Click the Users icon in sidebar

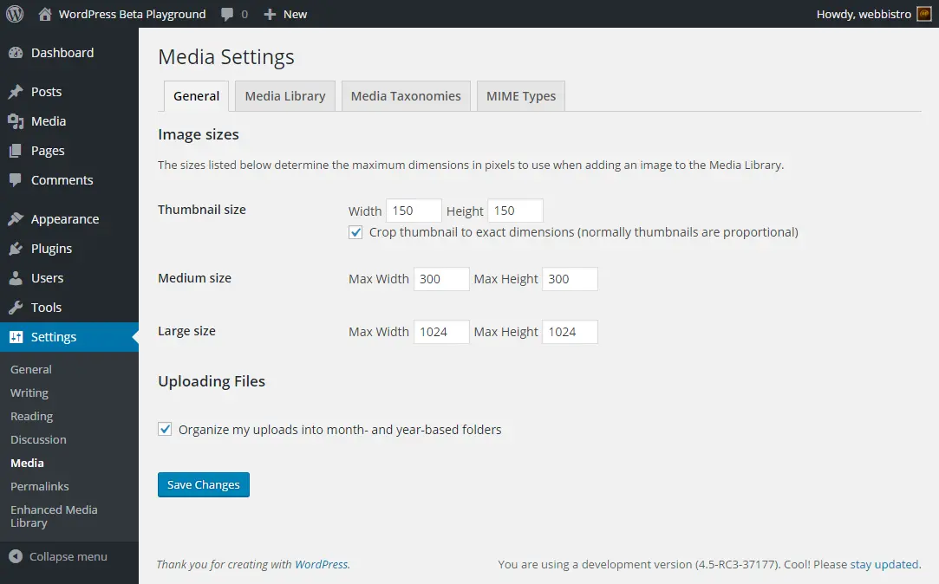[x=17, y=277]
